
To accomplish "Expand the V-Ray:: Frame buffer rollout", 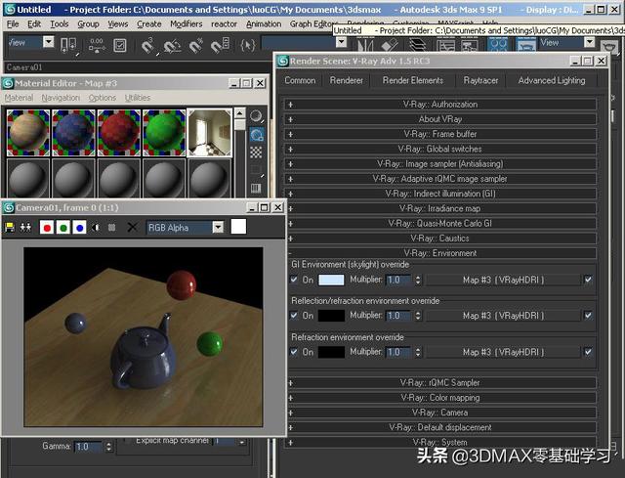I will point(440,134).
